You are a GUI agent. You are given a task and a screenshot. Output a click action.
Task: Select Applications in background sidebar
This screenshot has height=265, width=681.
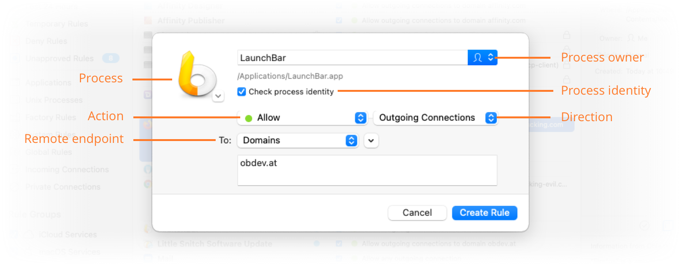pos(48,83)
